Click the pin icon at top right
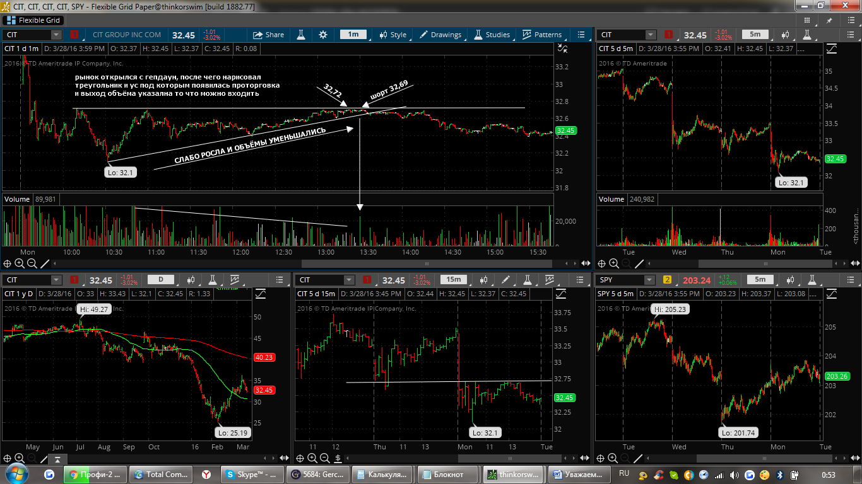 [829, 21]
